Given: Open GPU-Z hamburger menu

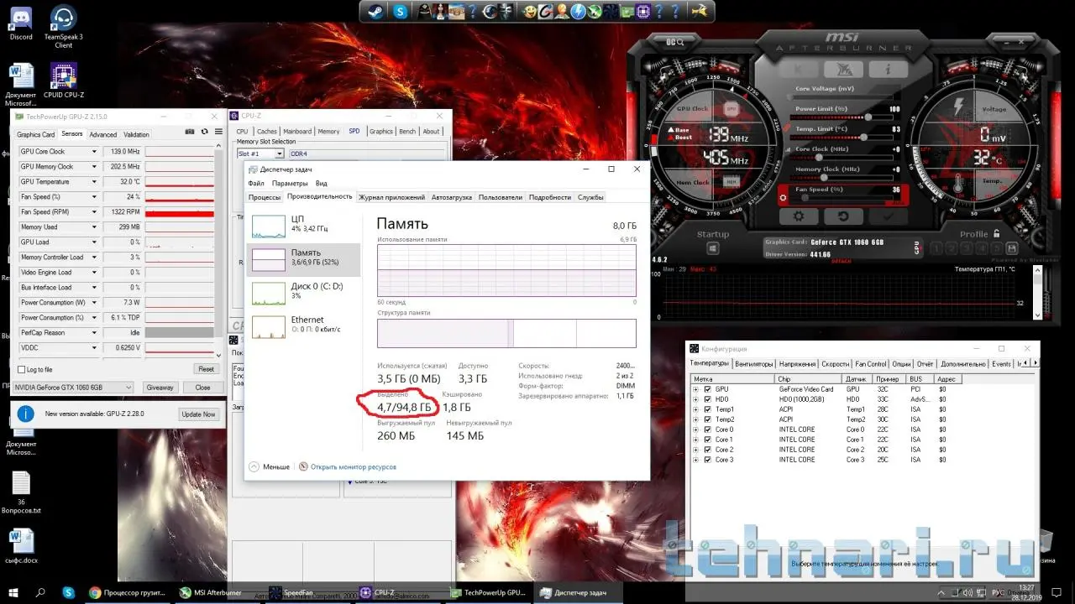Looking at the screenshot, I should [218, 132].
